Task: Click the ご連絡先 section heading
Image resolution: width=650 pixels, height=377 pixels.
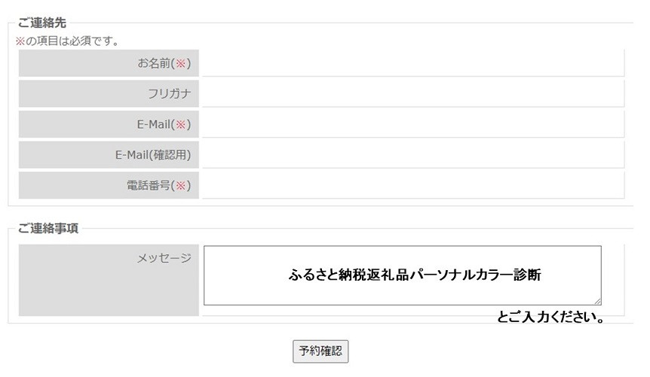Action: [42, 23]
